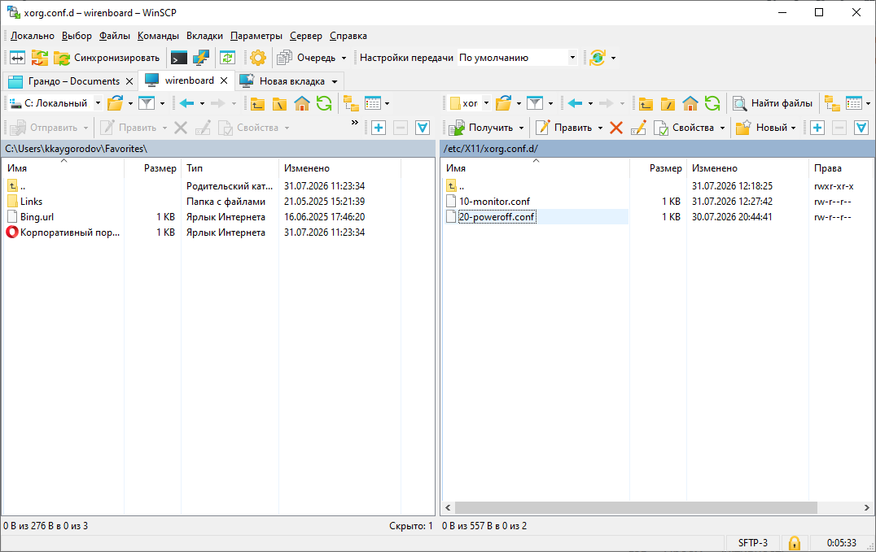Click the Очередь queue button
Image resolution: width=876 pixels, height=552 pixels.
(307, 58)
